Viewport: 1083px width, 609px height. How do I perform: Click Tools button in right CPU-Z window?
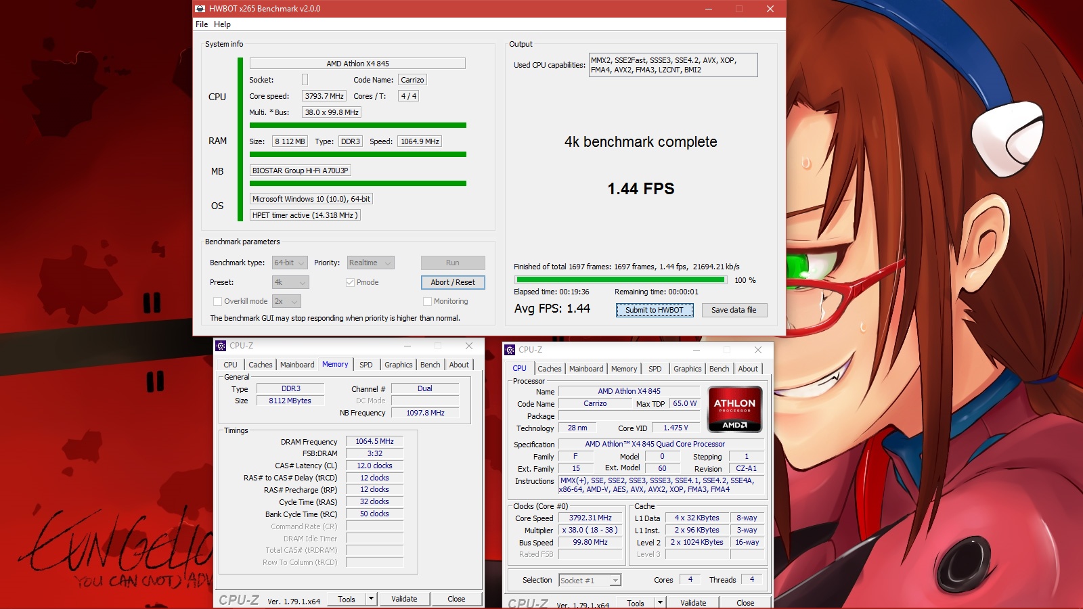click(636, 603)
